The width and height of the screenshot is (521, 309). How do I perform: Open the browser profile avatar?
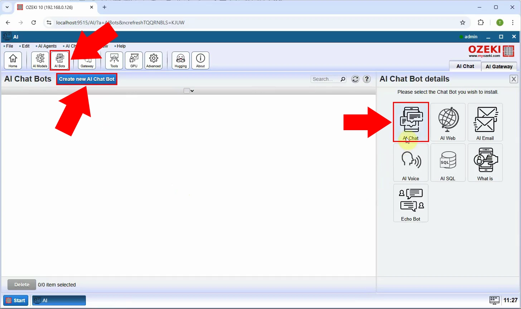tap(500, 23)
